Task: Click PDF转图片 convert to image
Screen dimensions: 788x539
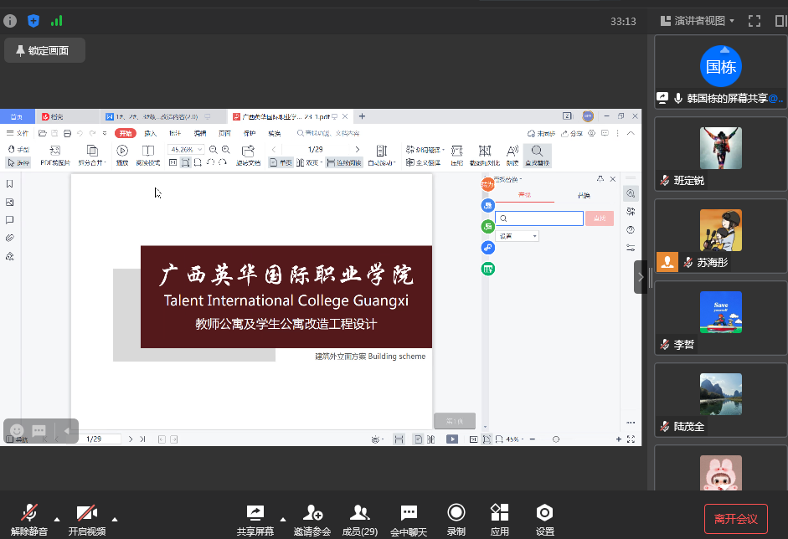Action: [55, 156]
